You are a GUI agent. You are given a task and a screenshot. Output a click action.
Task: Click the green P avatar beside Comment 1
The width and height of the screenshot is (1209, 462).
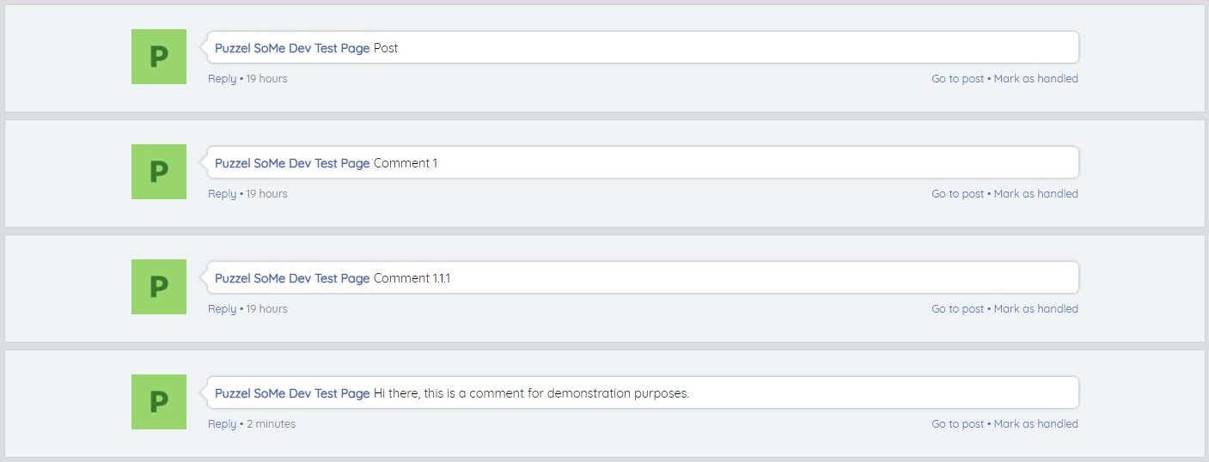(x=159, y=172)
